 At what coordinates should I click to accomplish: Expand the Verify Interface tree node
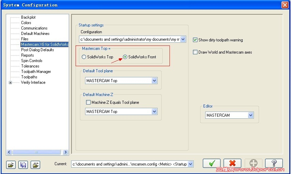point(11,83)
